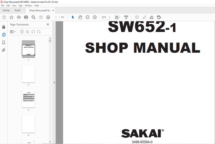Open the Attachments paperclip panel
The height and width of the screenshot is (144, 215).
tap(4, 50)
